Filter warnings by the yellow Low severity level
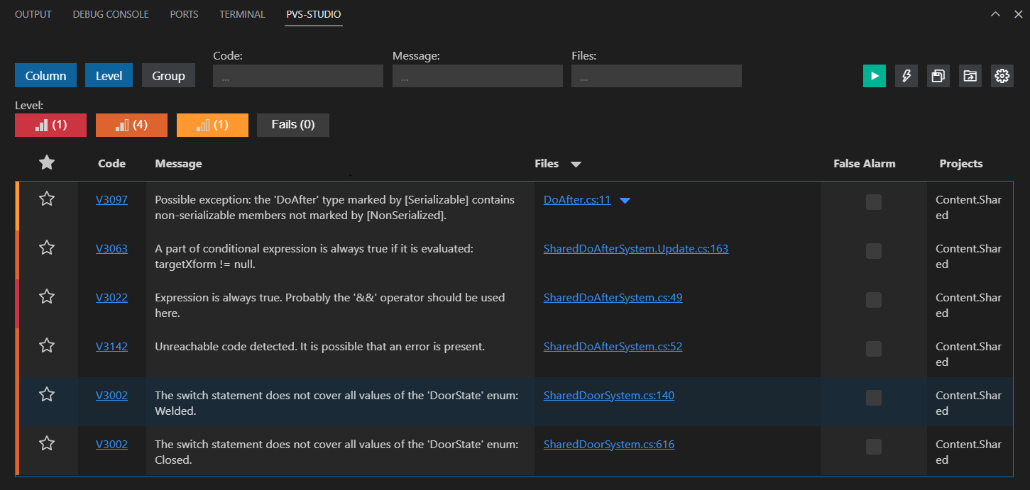This screenshot has width=1030, height=490. pos(212,125)
